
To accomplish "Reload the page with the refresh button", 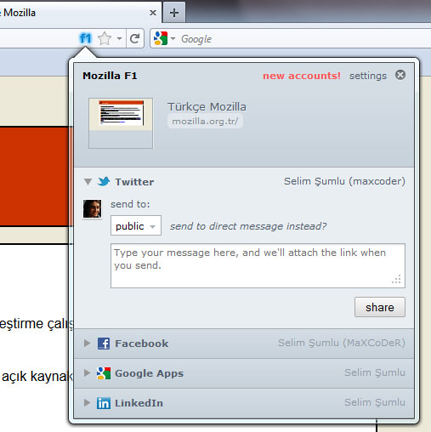I will (x=134, y=38).
